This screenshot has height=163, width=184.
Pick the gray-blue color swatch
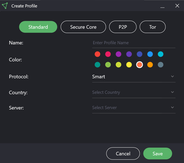(x=160, y=65)
